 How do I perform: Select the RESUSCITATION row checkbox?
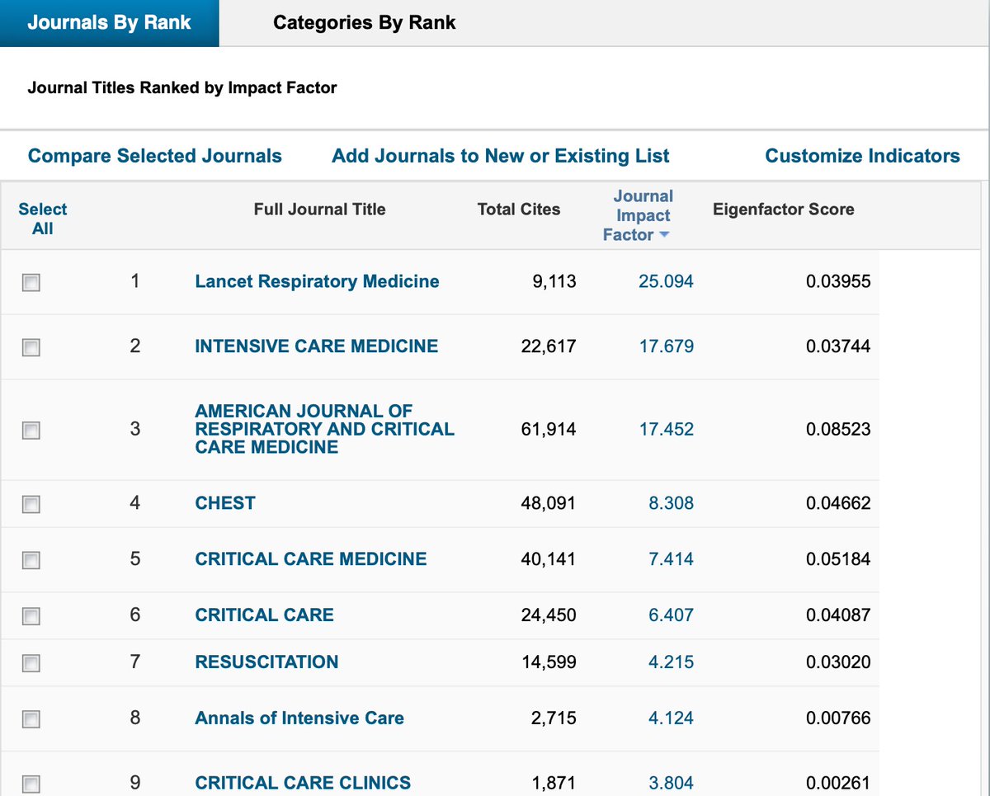(x=31, y=663)
